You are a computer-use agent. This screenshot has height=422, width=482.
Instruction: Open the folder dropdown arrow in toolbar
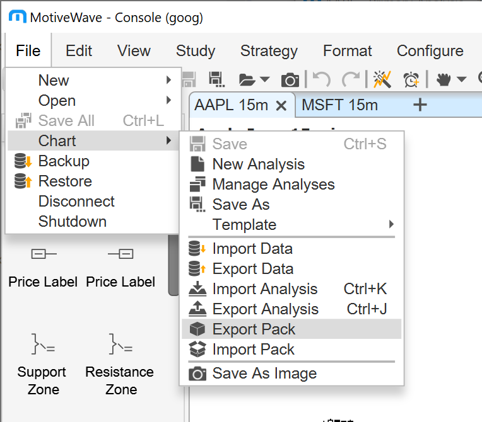(x=265, y=80)
